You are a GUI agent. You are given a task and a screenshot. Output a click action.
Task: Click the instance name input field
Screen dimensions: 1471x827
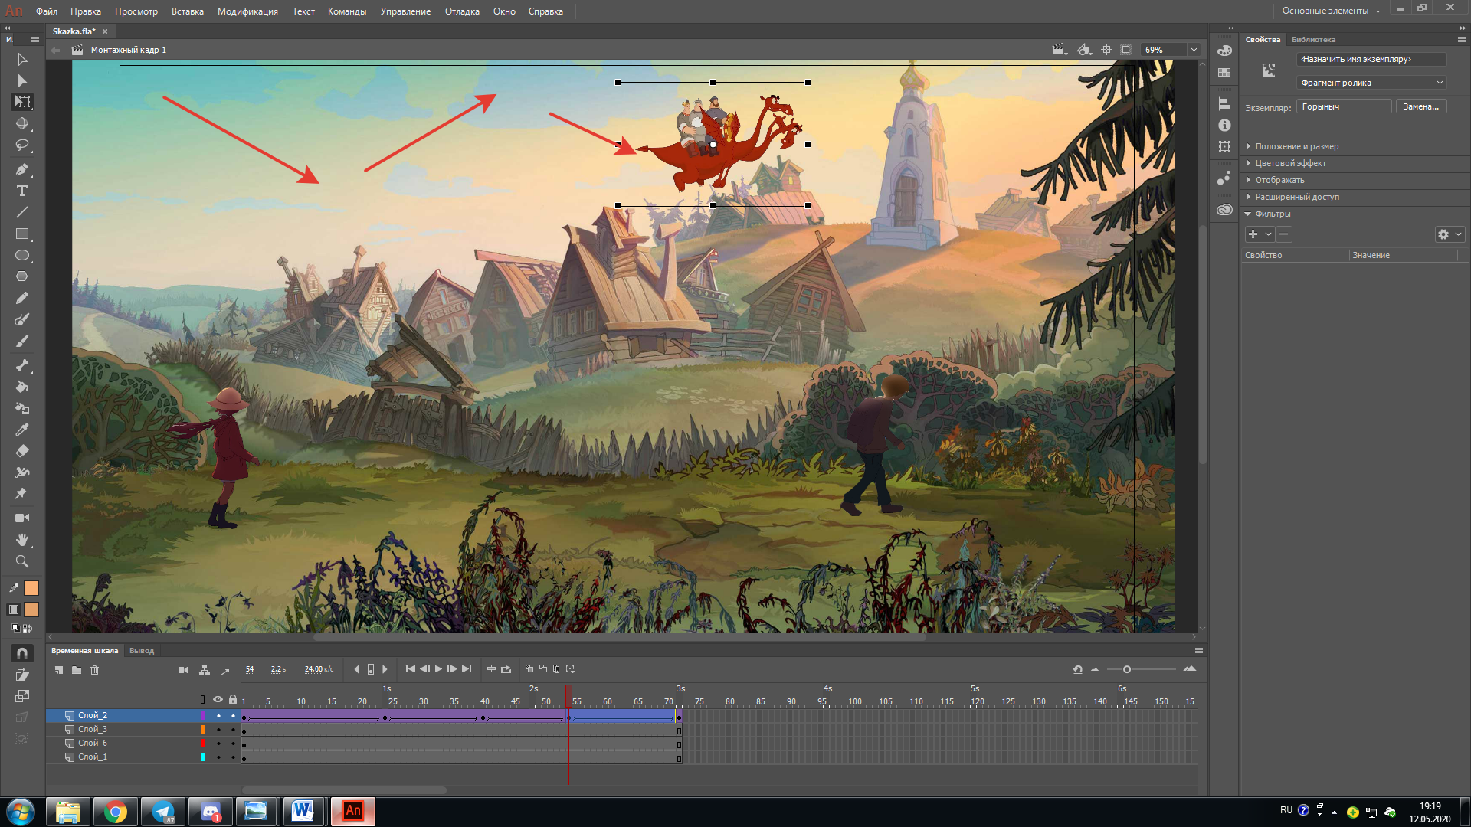tap(1371, 59)
